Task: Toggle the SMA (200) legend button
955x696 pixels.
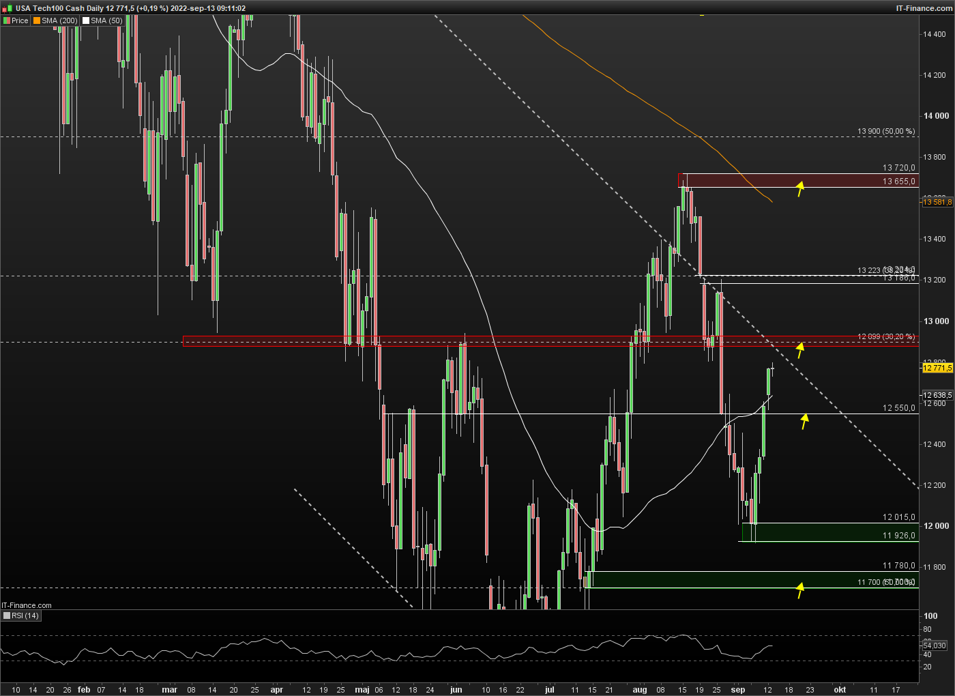Action: click(x=55, y=20)
